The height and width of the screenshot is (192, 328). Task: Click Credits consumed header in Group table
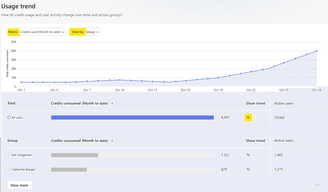coord(80,141)
